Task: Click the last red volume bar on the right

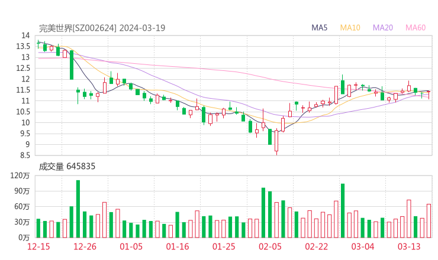Action: point(429,221)
